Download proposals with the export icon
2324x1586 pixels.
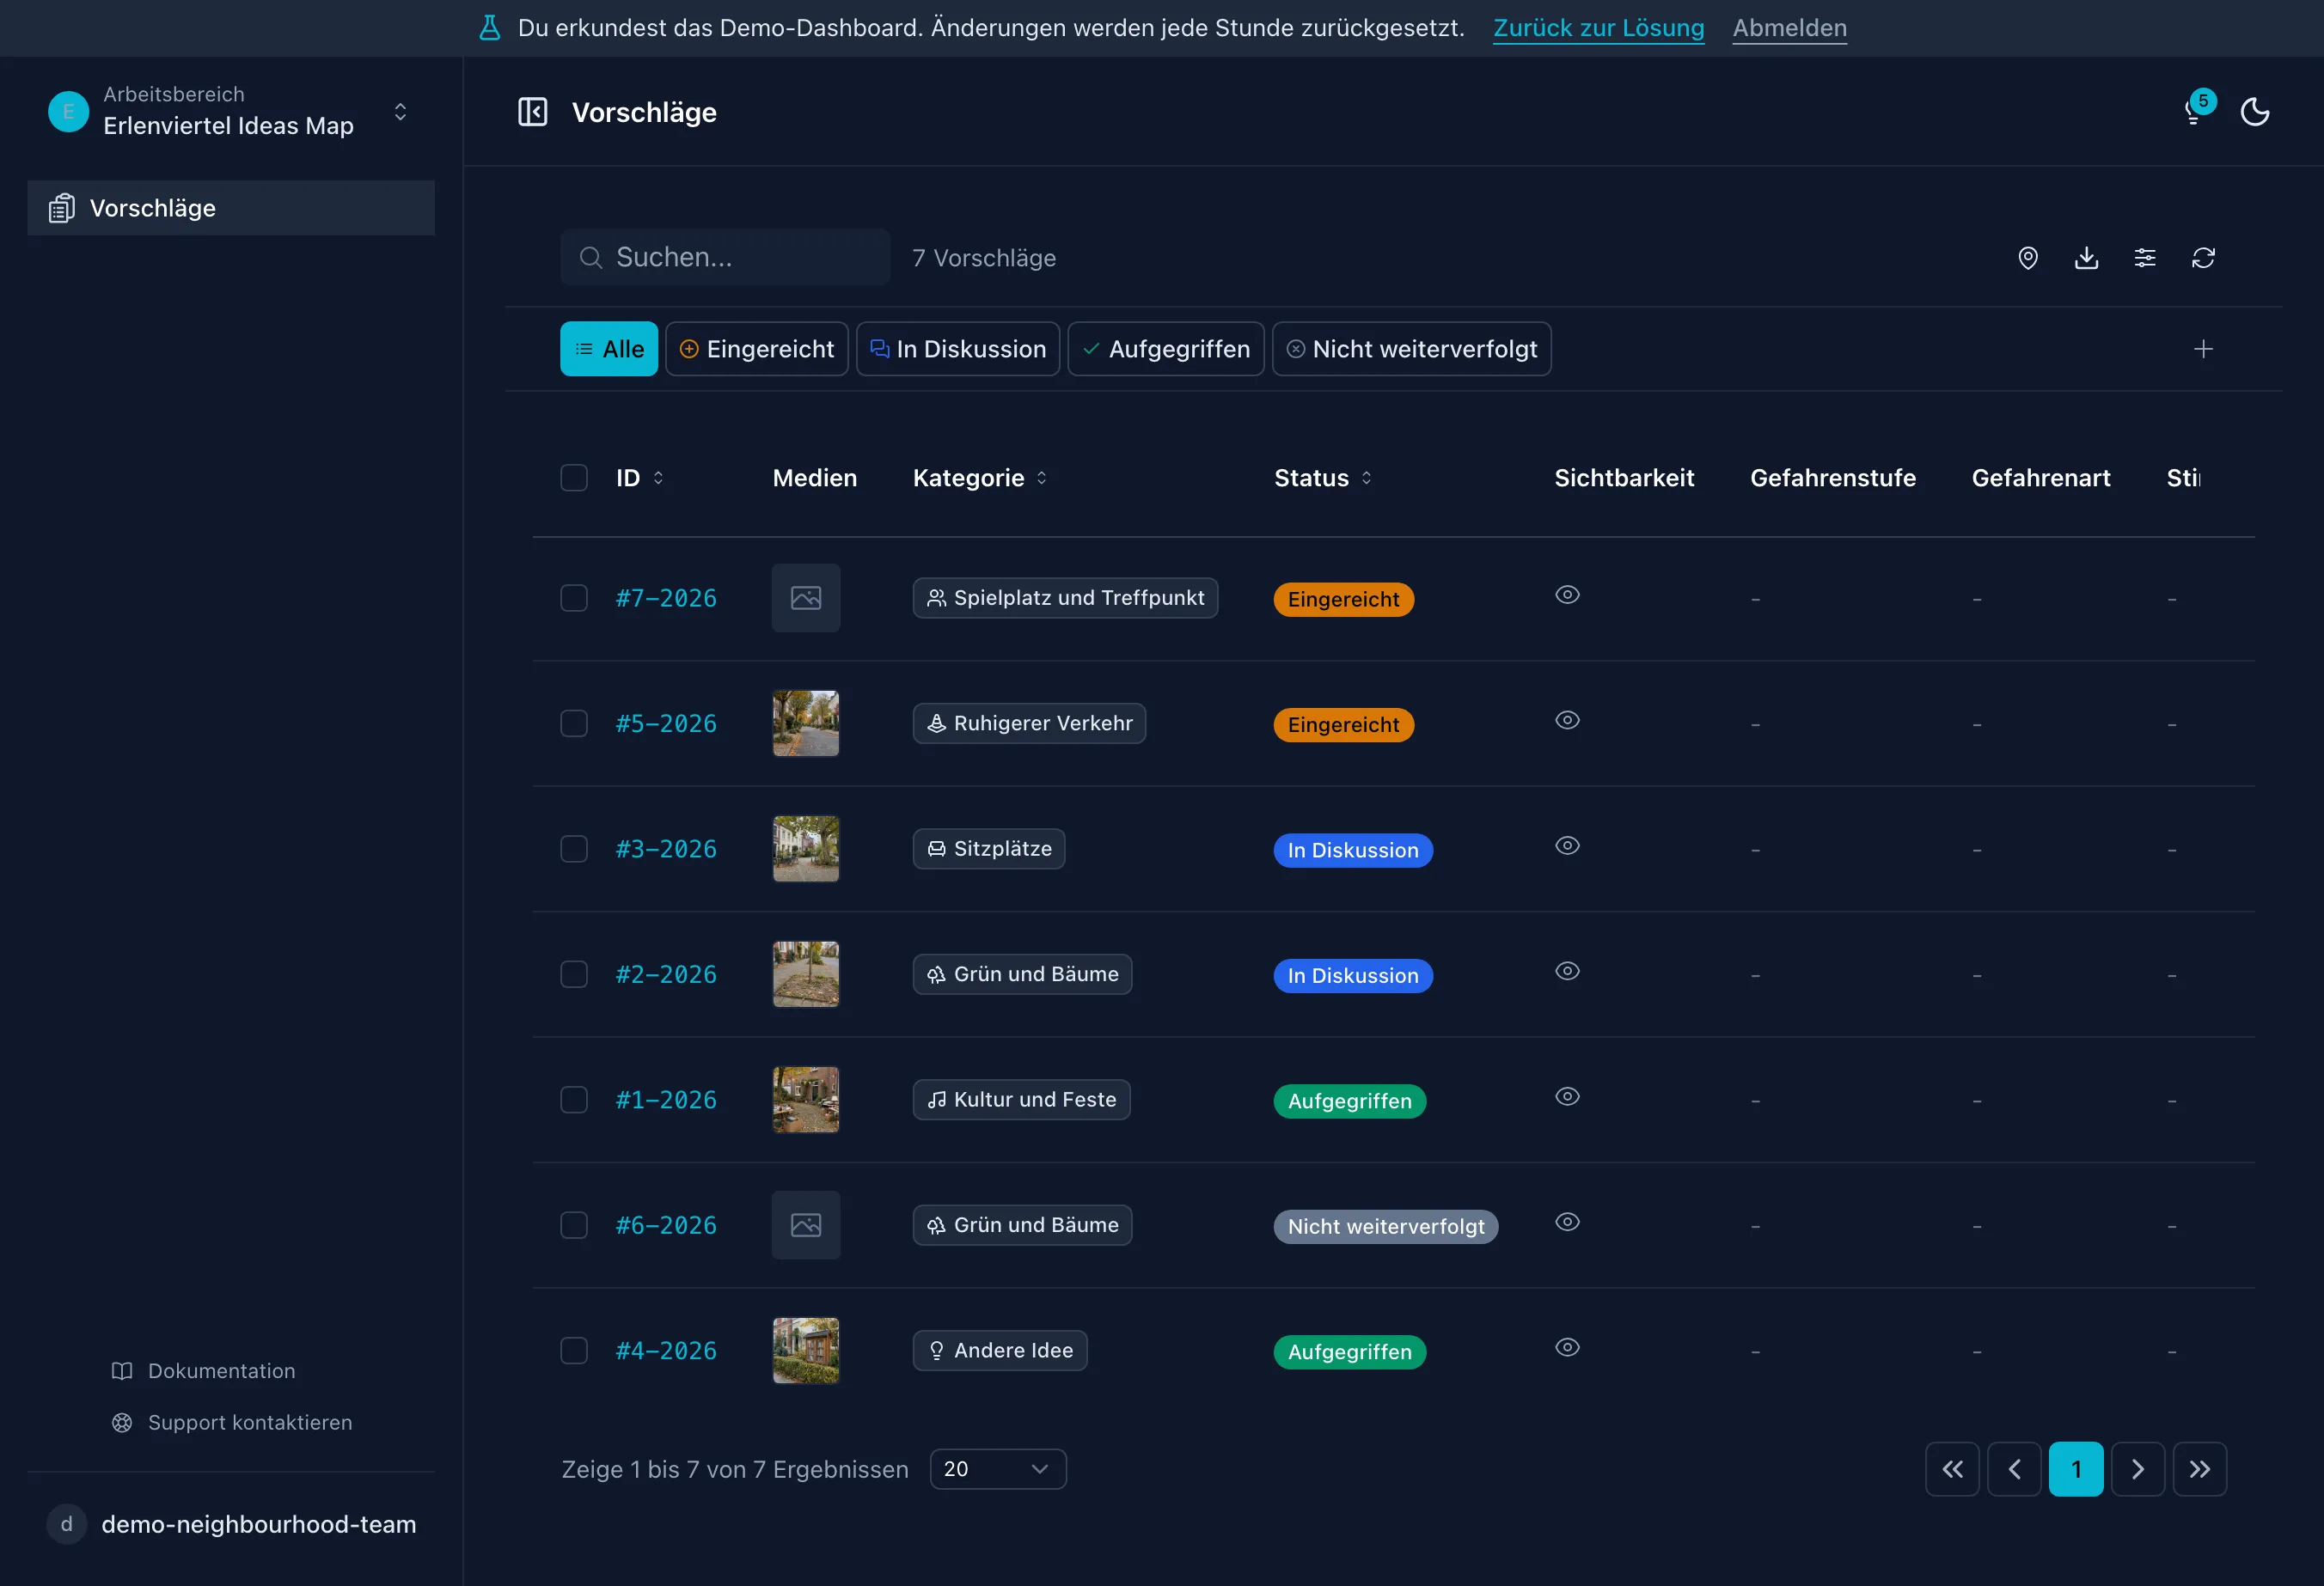(x=2086, y=258)
